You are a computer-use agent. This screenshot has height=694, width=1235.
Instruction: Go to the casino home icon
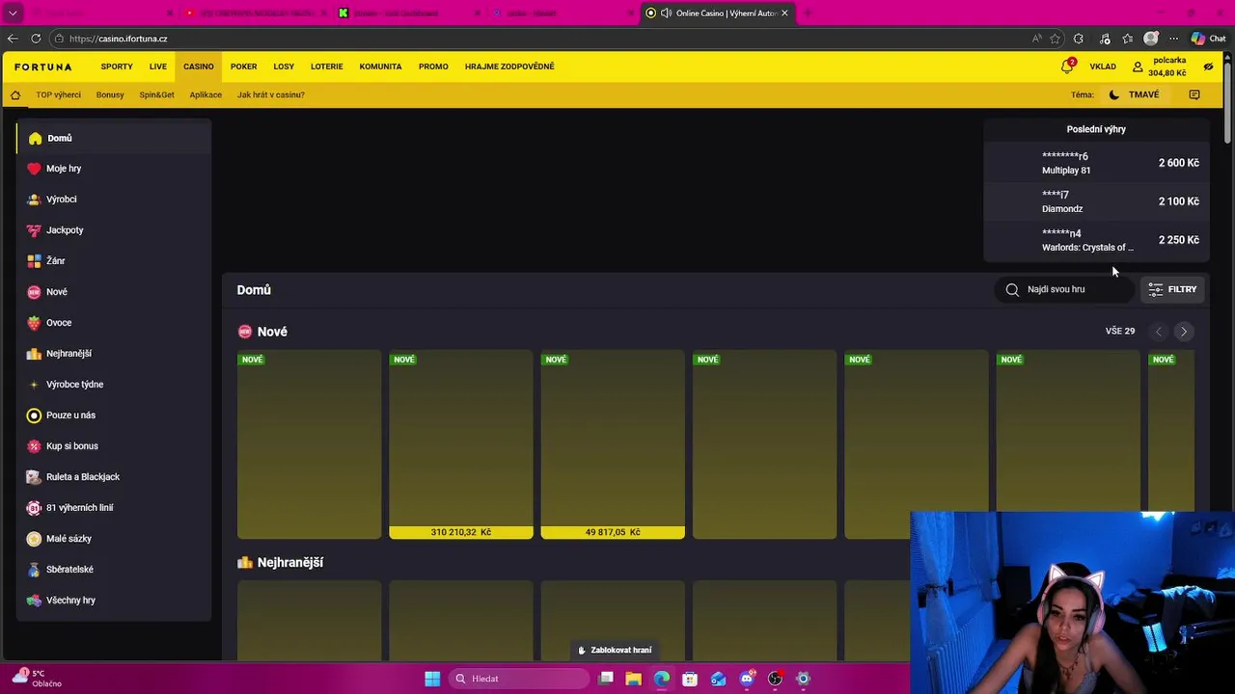click(15, 94)
